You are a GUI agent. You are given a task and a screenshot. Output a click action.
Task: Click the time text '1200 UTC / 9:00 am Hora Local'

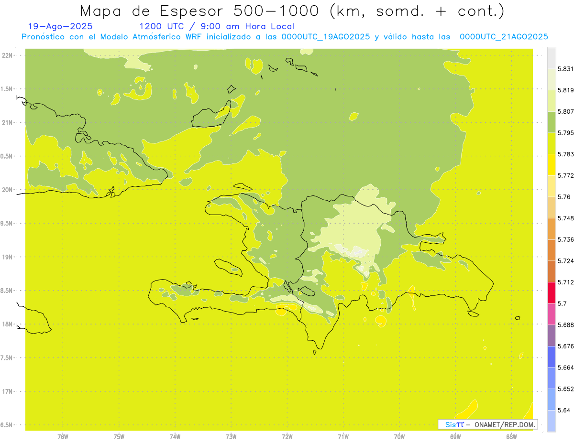point(217,27)
